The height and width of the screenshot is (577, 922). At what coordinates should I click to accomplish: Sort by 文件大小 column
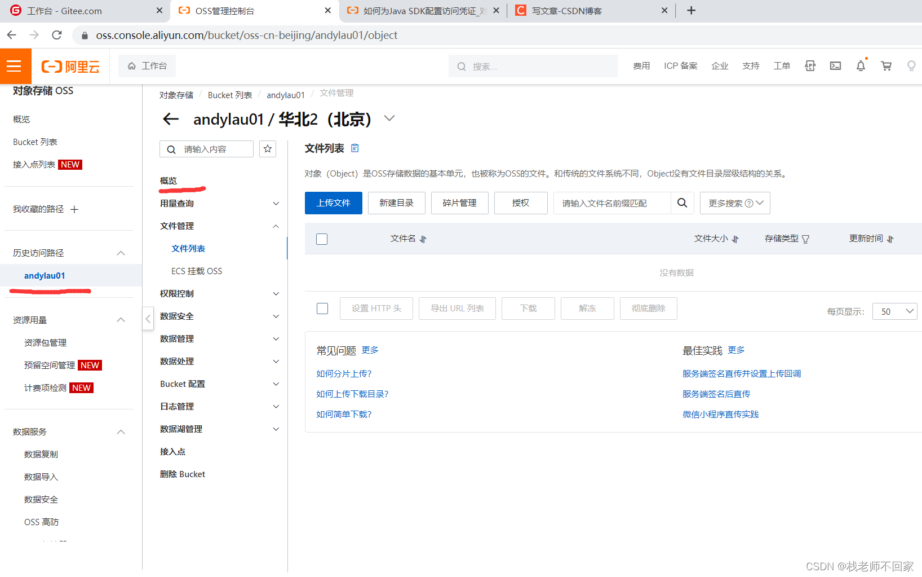coord(735,239)
